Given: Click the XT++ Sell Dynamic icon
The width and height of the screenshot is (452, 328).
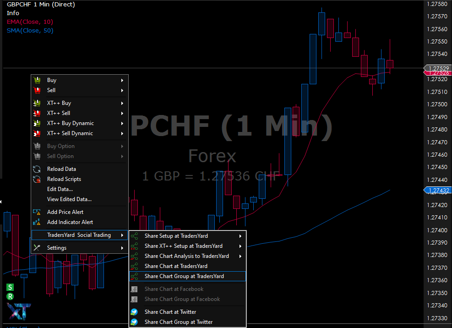Looking at the screenshot, I should pyautogui.click(x=37, y=133).
